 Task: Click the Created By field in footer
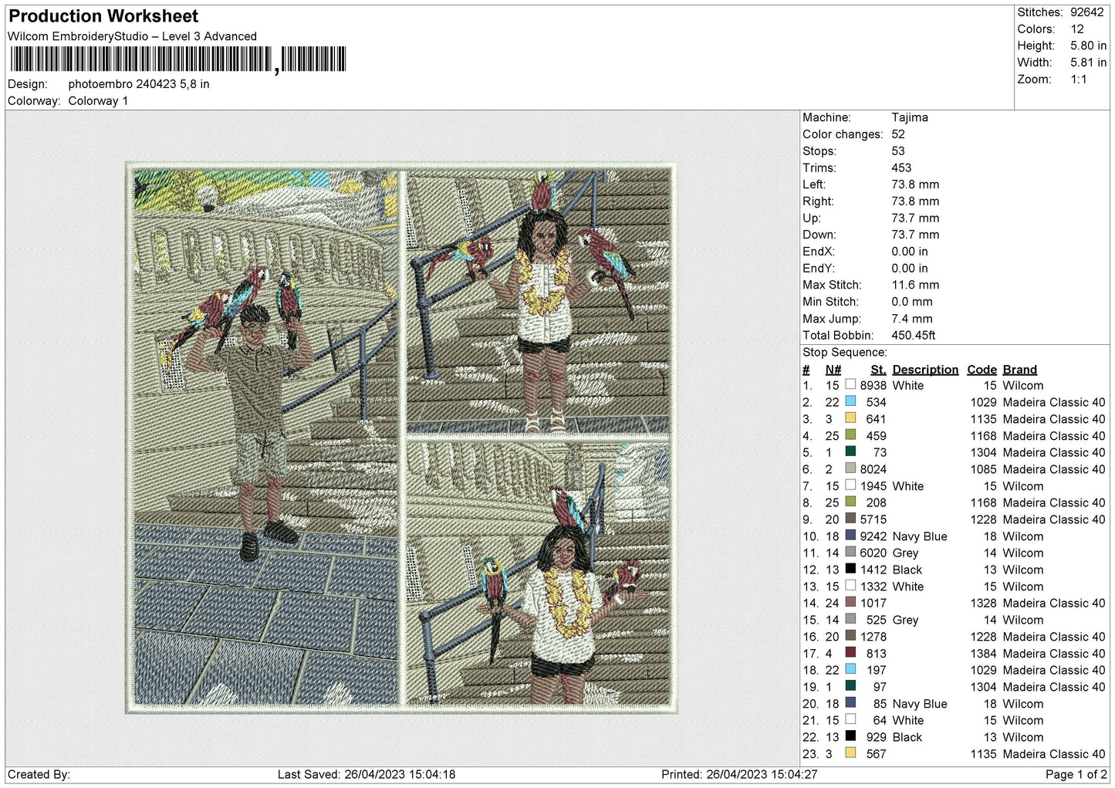[39, 774]
